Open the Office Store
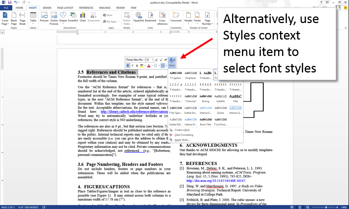The width and height of the screenshot is (349, 209). [x=108, y=15]
